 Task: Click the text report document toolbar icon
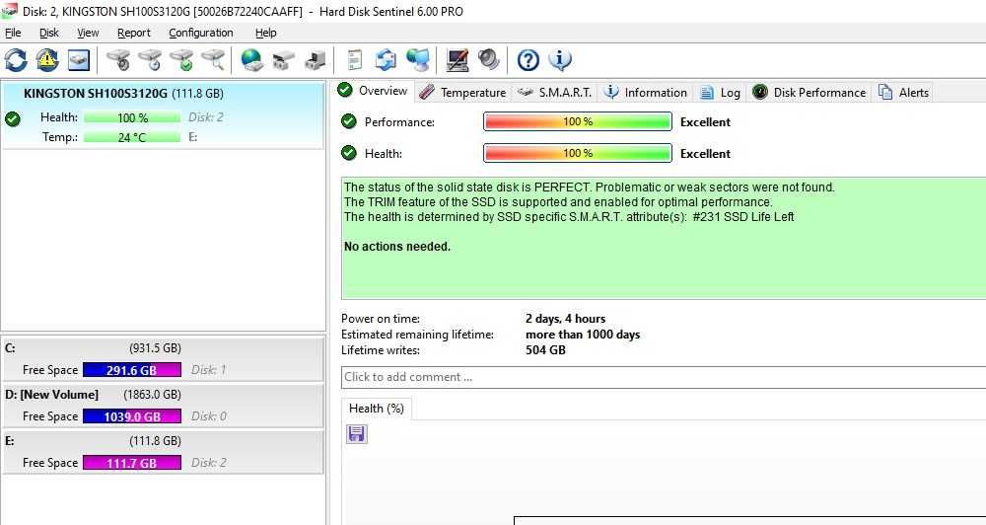(355, 60)
